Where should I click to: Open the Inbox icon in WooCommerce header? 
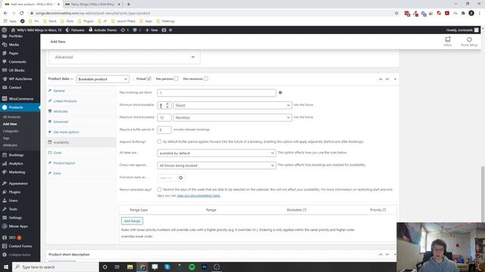(448, 42)
